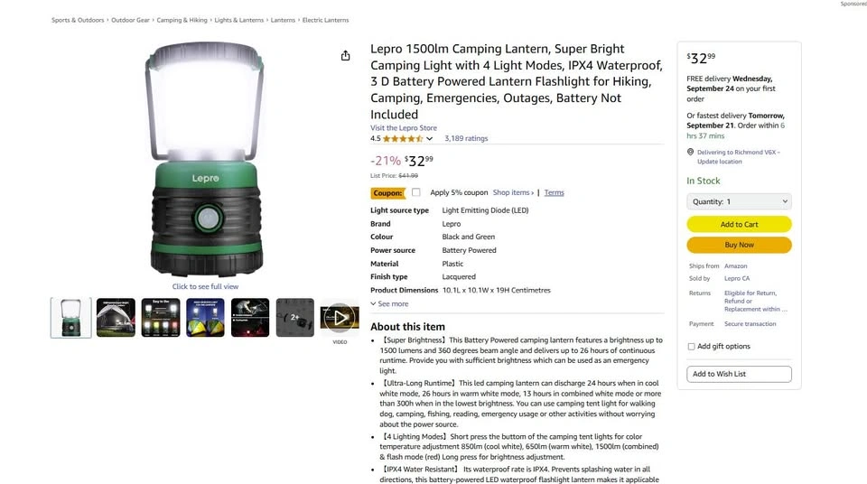Image resolution: width=867 pixels, height=484 pixels.
Task: Tick the Apply 5% coupon checkbox
Action: point(415,192)
